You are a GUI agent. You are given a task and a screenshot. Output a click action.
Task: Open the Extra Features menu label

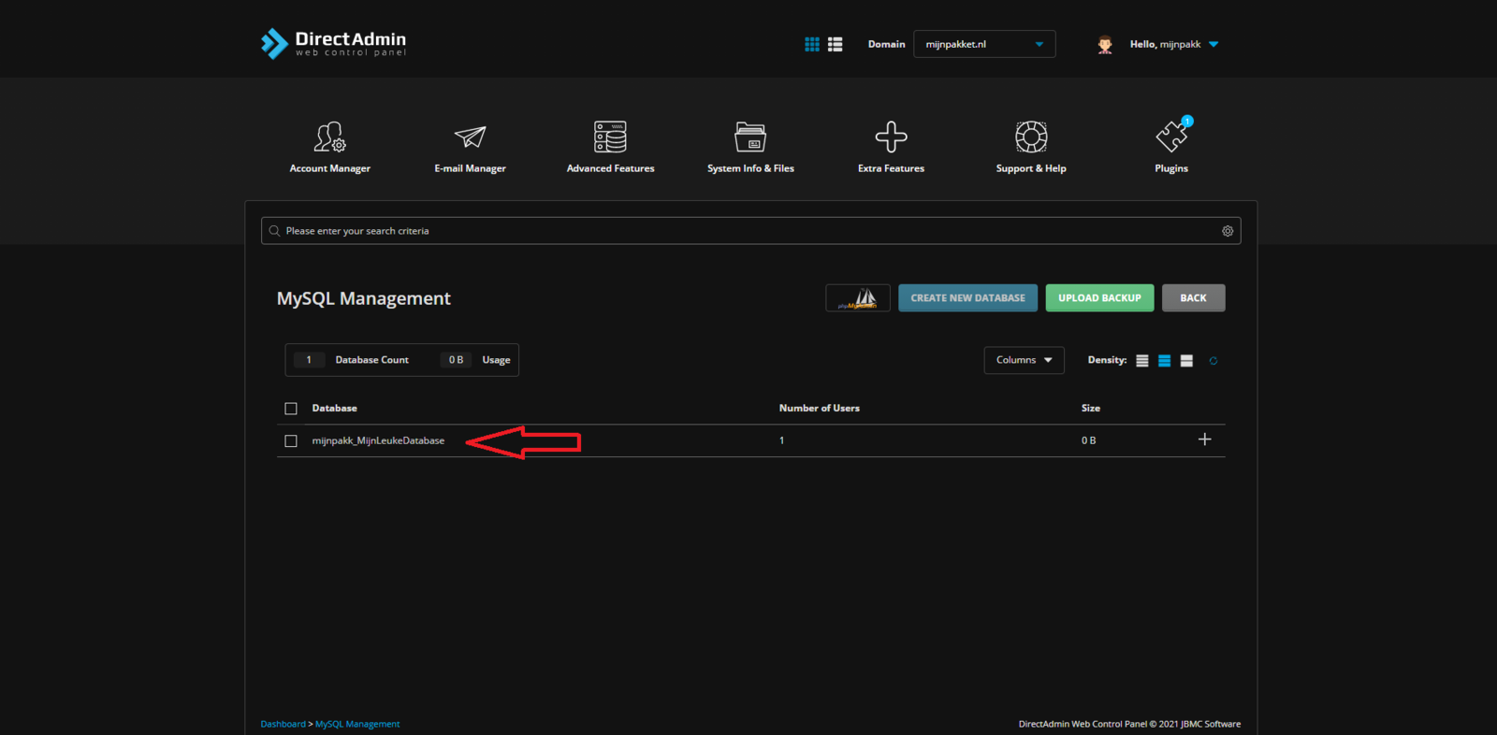tap(891, 168)
